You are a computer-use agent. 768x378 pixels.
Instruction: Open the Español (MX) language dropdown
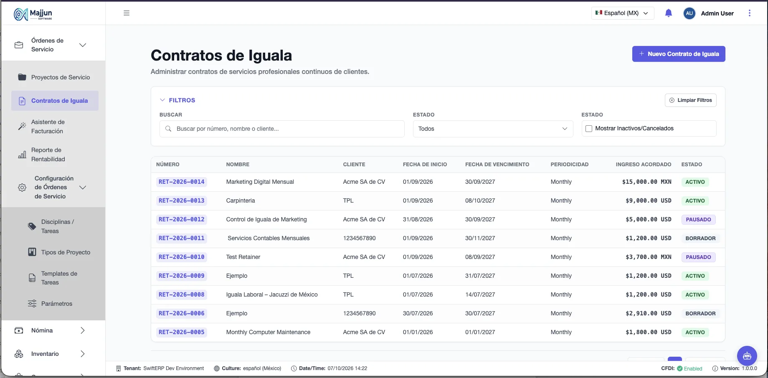[623, 13]
